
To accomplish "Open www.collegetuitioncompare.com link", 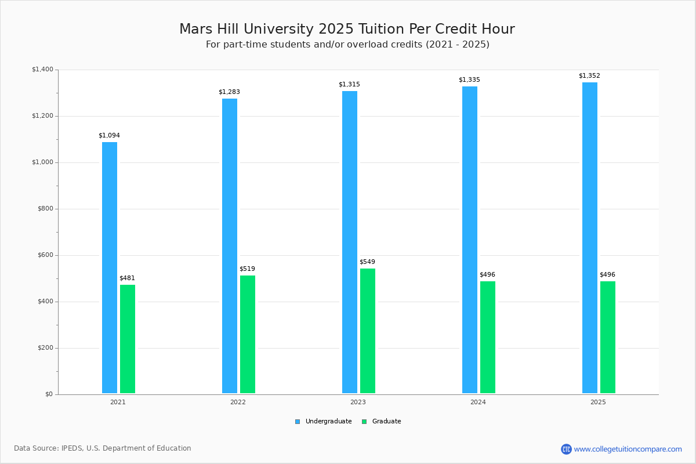I will coord(629,448).
